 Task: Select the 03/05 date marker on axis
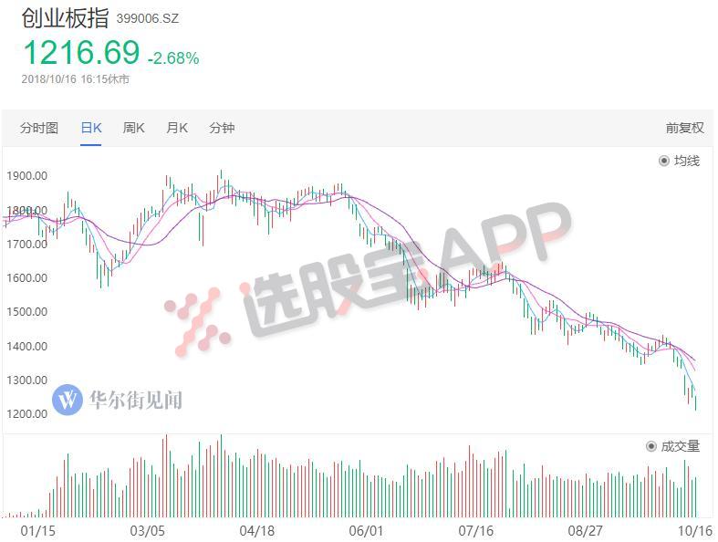click(x=147, y=530)
